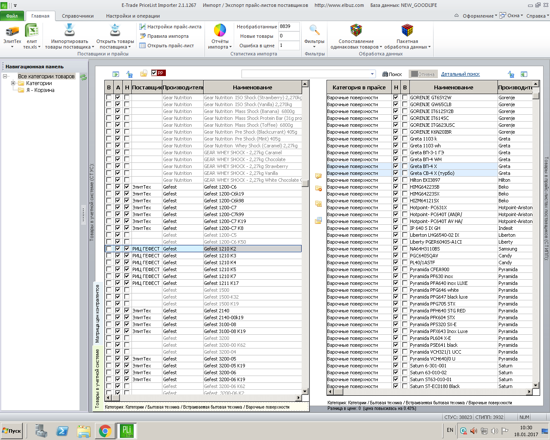Viewport: 550px width, 440px height.
Task: Click the Поиск button
Action: tap(392, 74)
